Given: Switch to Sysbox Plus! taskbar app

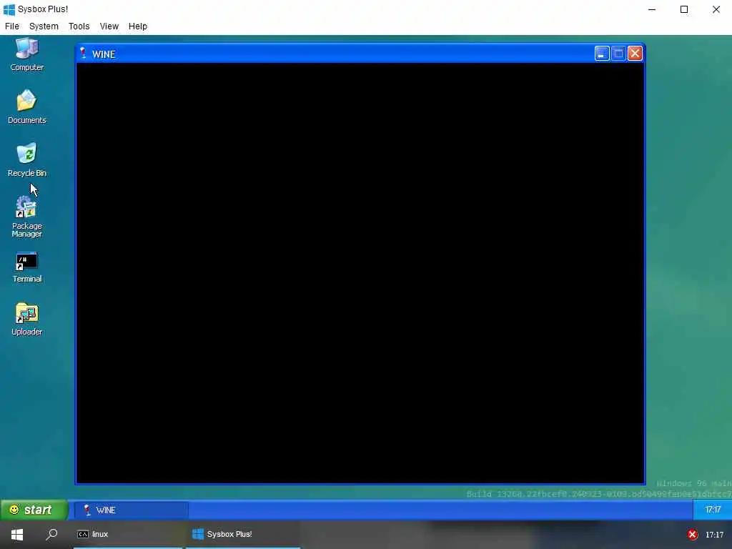Looking at the screenshot, I should coord(243,535).
